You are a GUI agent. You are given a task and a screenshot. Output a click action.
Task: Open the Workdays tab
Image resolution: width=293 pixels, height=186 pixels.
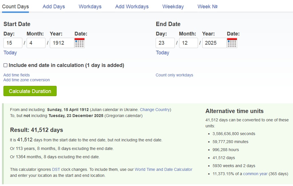(90, 7)
